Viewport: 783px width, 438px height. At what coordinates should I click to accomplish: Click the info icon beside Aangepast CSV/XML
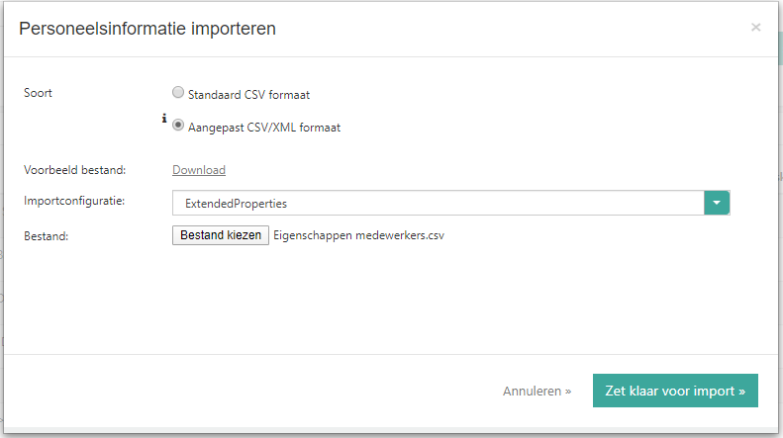tap(164, 119)
